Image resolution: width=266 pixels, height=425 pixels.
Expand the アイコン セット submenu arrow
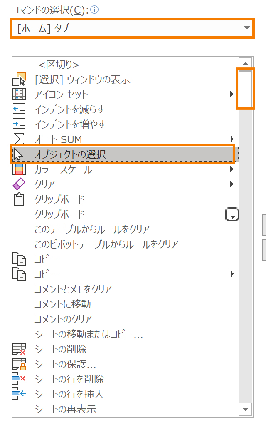click(232, 94)
